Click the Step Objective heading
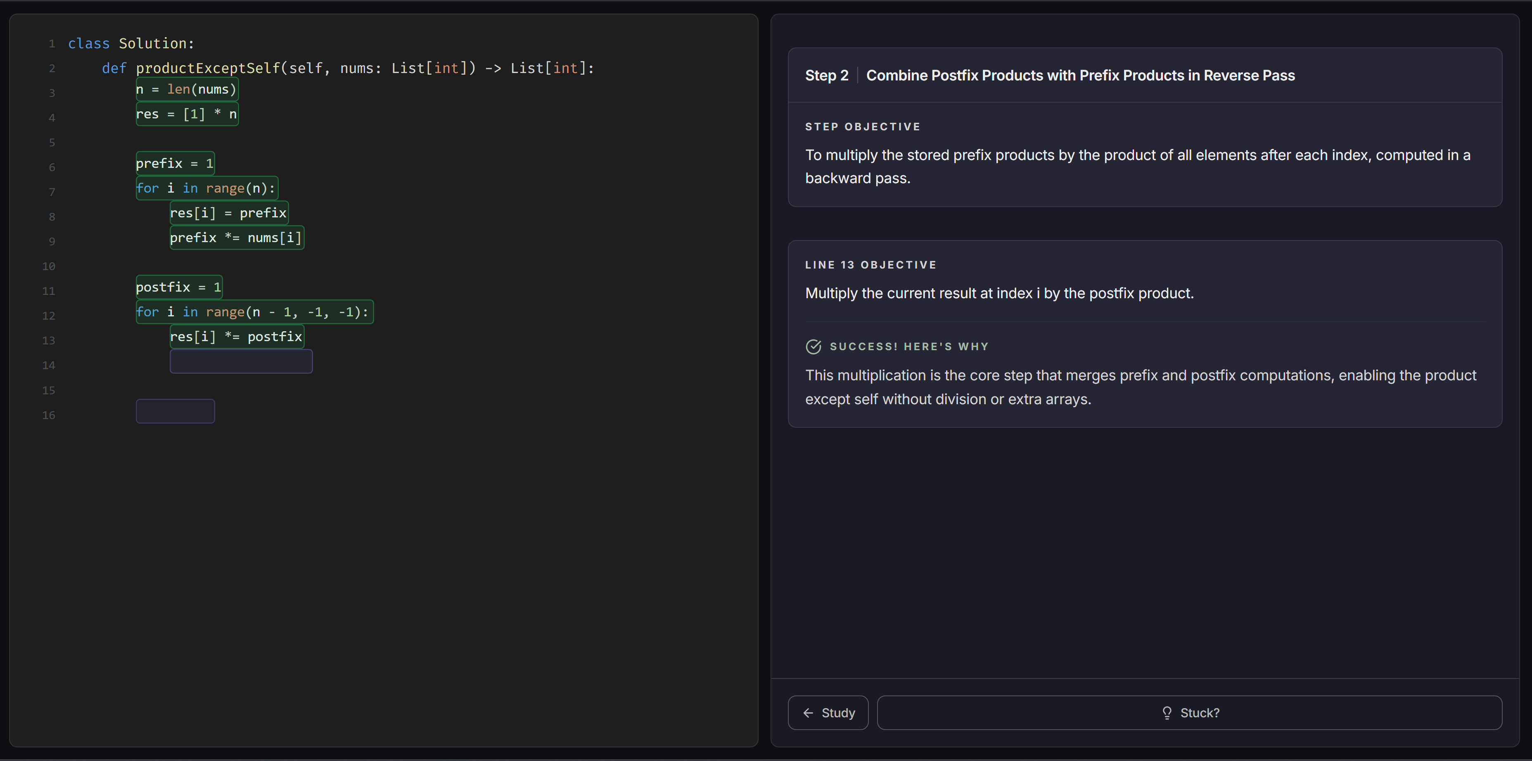Screen dimensions: 1532x761 coord(862,127)
